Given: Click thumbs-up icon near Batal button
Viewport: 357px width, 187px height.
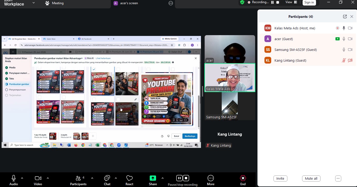Looking at the screenshot, I should point(162,136).
